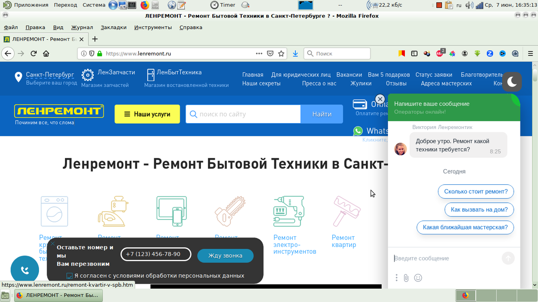Switch to Firefox window in bottom taskbar
The image size is (538, 302).
(58, 295)
